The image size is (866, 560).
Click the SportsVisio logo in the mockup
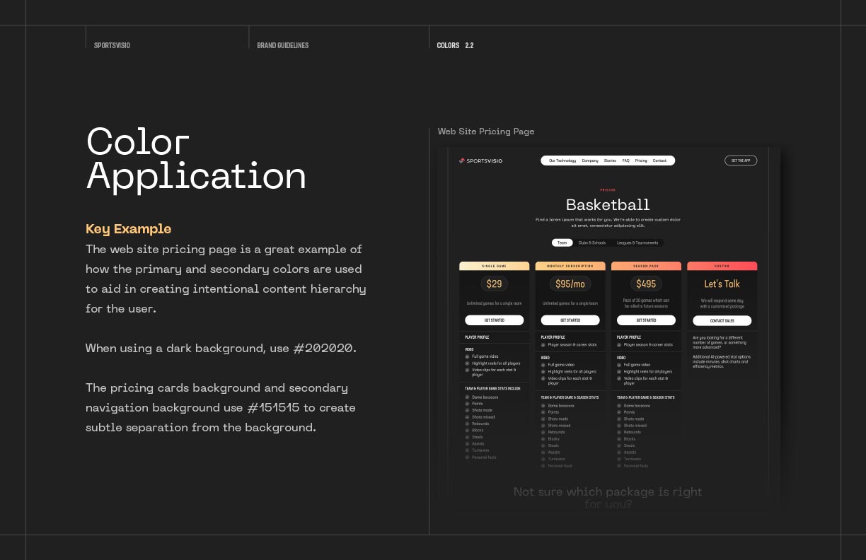click(480, 161)
